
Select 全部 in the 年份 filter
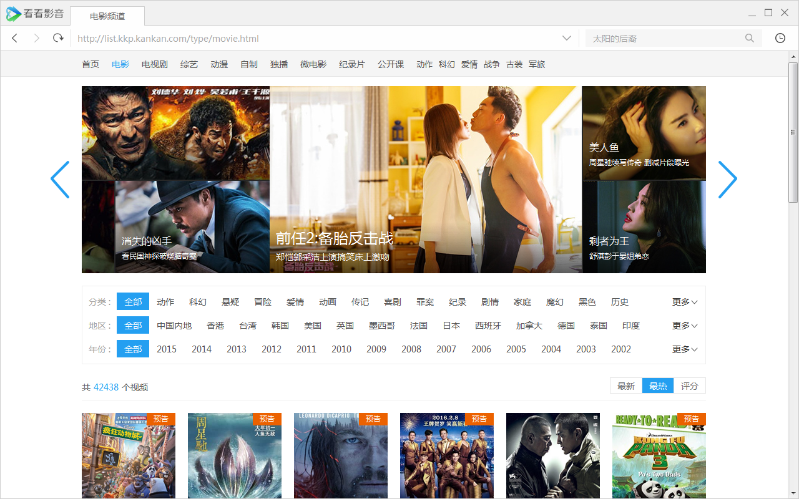click(133, 349)
